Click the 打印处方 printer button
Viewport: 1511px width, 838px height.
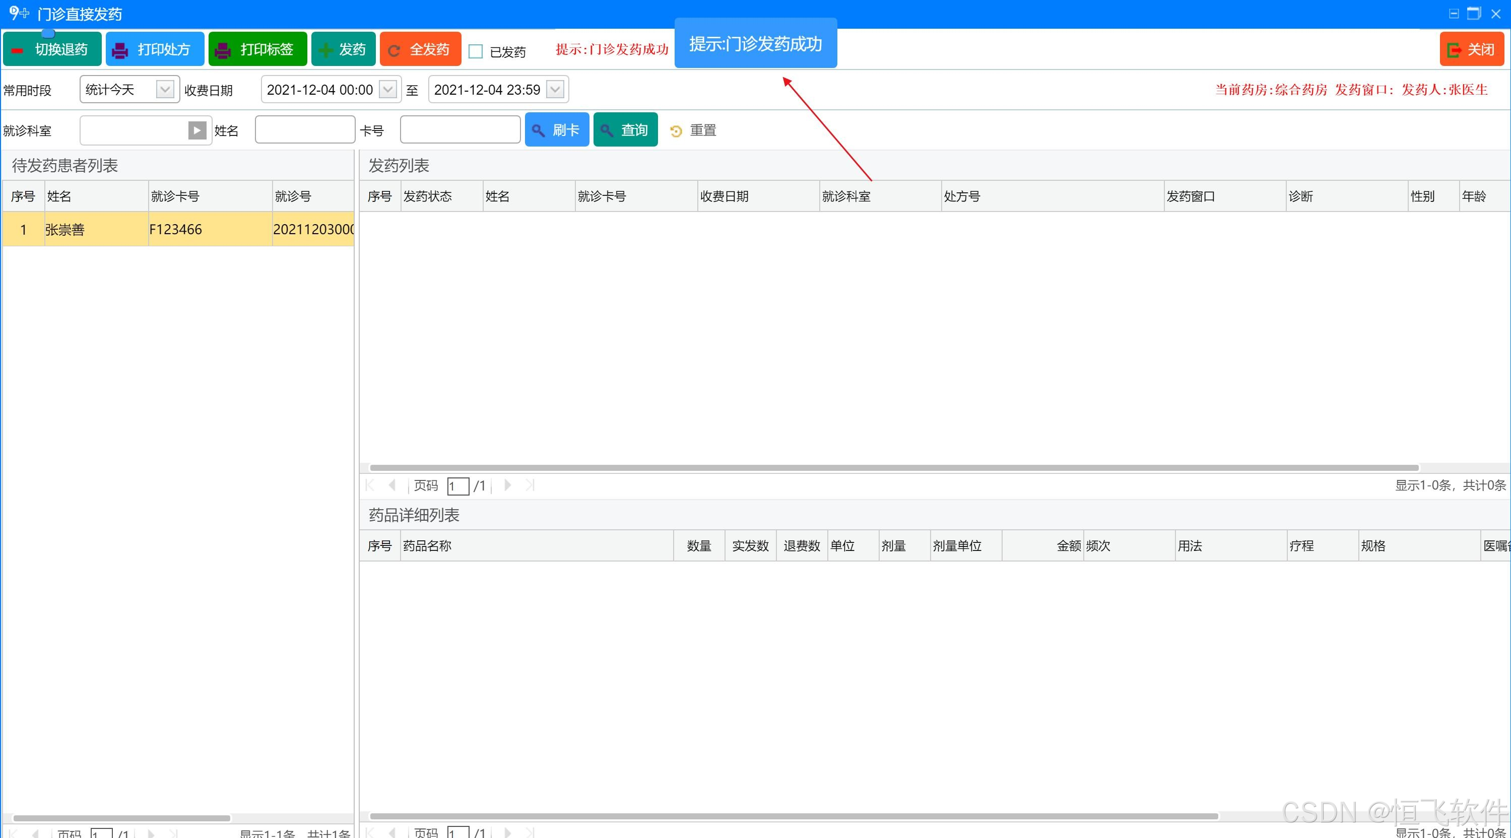[x=154, y=49]
